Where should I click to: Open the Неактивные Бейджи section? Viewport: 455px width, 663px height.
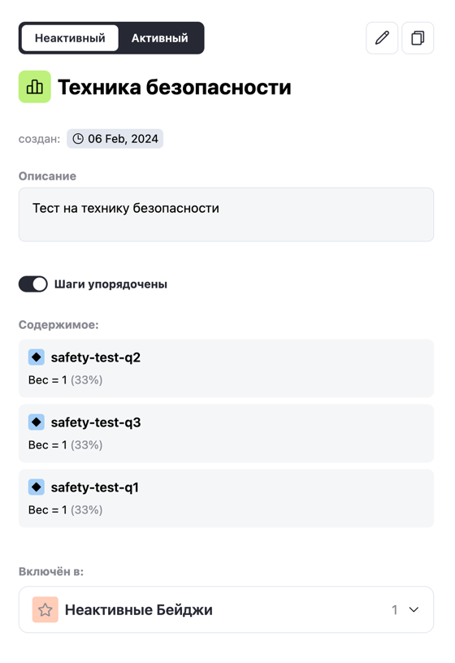(x=226, y=609)
